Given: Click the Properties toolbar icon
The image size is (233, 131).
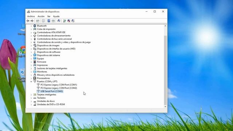Looking at the screenshot, I should [x=43, y=21].
